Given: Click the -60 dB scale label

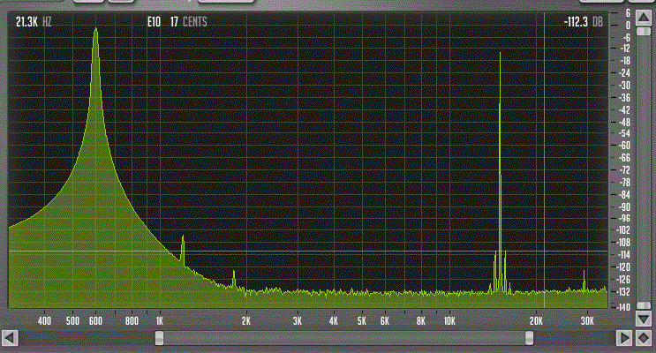Looking at the screenshot, I should point(624,146).
